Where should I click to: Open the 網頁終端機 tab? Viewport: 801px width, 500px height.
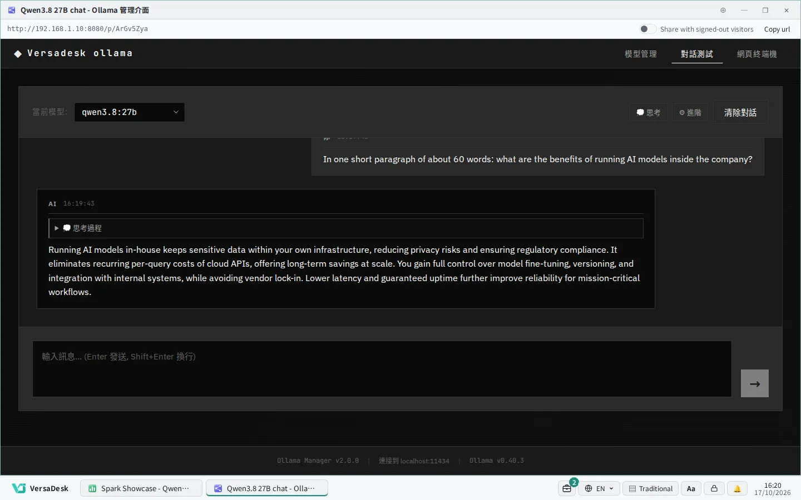coord(757,54)
